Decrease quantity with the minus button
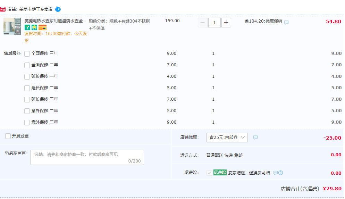The image size is (345, 199). (x=203, y=23)
